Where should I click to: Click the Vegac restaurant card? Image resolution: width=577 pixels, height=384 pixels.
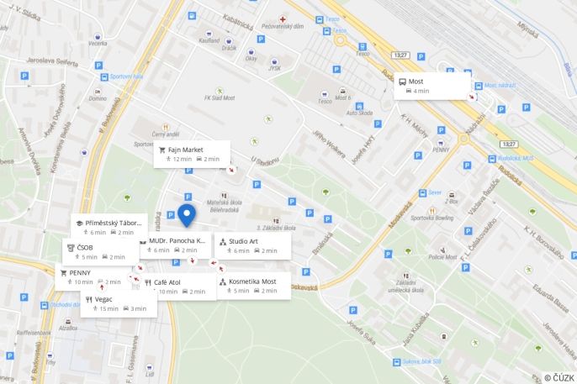click(x=119, y=304)
